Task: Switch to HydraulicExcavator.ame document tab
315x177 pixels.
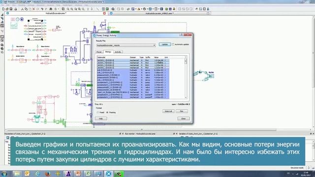Action: [56, 13]
